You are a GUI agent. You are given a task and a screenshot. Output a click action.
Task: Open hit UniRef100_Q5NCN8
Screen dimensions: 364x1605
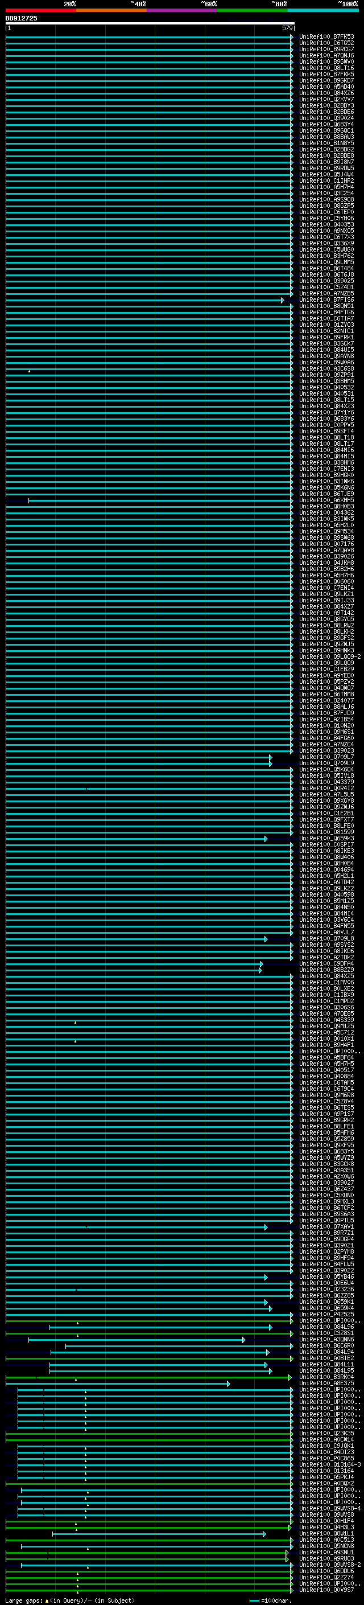pyautogui.click(x=326, y=1546)
